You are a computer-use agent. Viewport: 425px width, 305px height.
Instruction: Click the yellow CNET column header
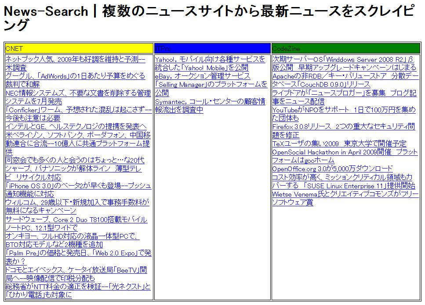point(79,48)
